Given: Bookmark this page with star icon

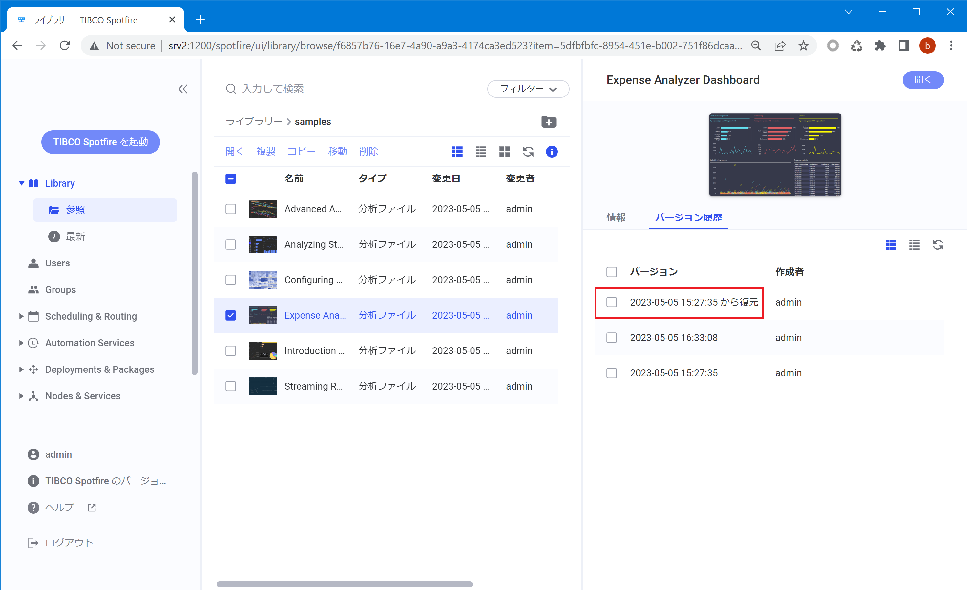Looking at the screenshot, I should pyautogui.click(x=803, y=46).
